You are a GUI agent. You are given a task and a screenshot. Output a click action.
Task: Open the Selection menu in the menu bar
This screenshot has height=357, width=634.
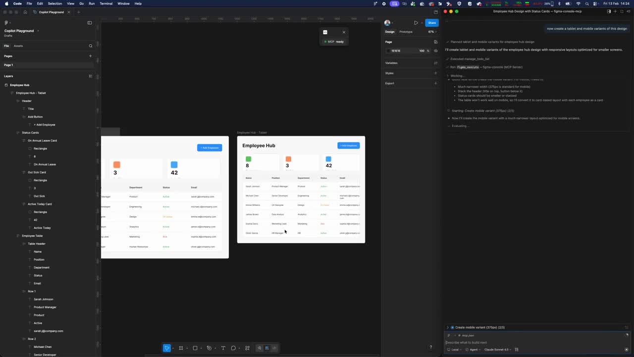55,3
